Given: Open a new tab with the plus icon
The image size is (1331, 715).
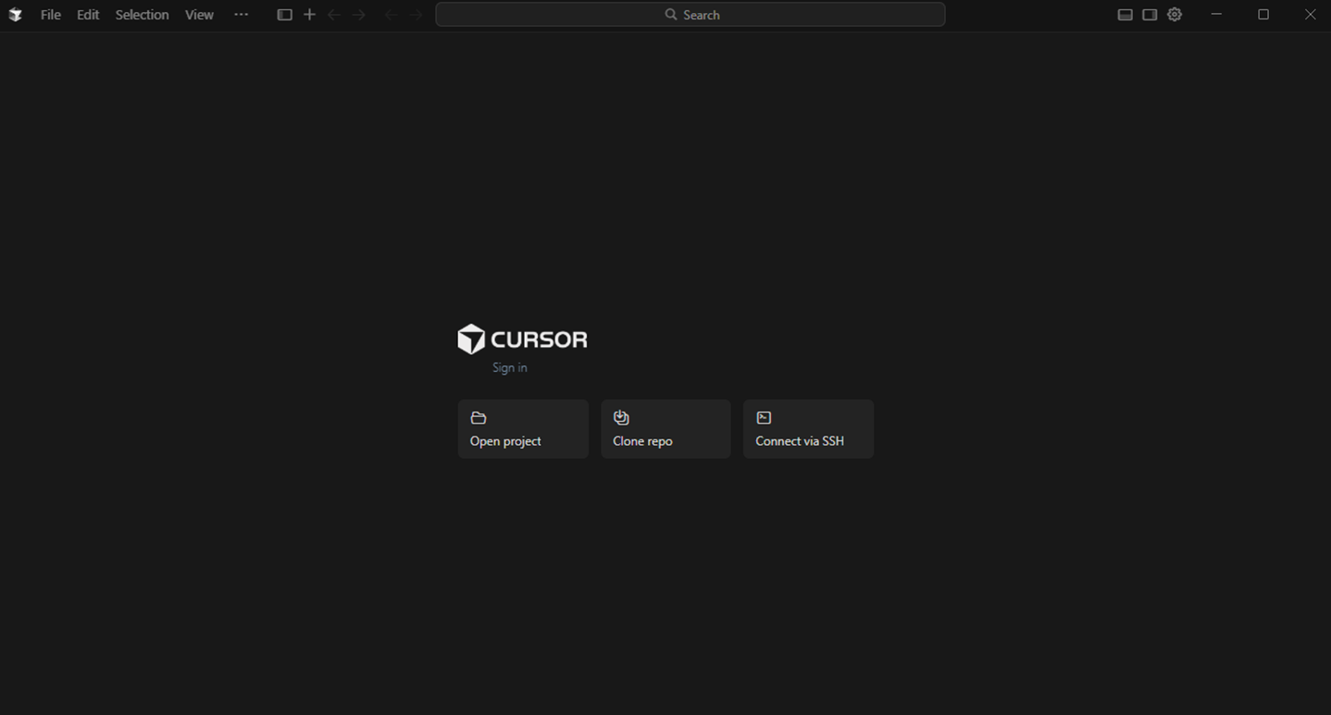Looking at the screenshot, I should (x=309, y=14).
